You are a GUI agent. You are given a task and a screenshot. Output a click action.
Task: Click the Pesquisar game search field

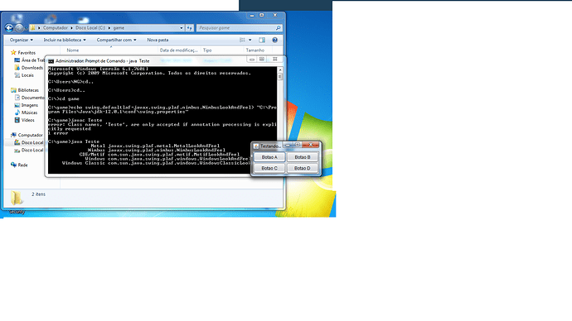236,27
